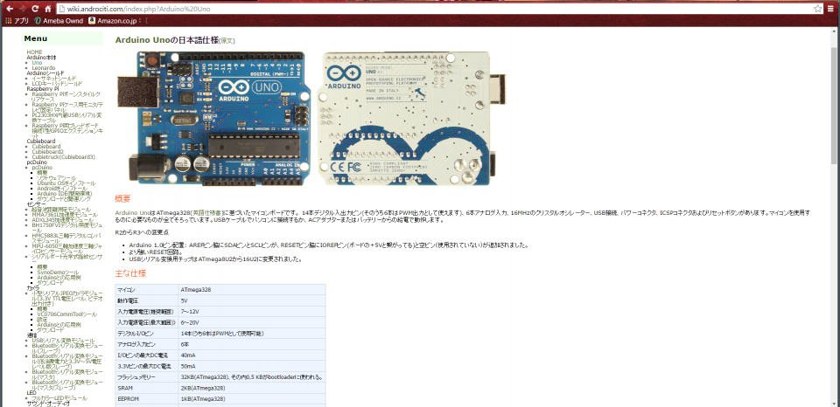Open the MMA7361加速度モジュール link
The image size is (840, 407).
(65, 215)
